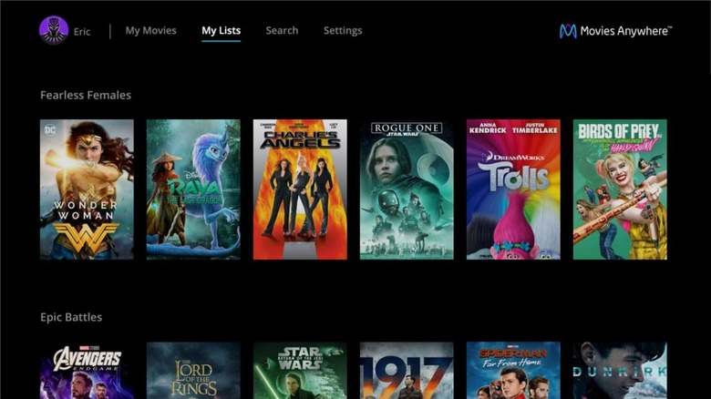Screen dimensions: 711x399
Task: Open Spider-Man Far From Home poster
Action: click(x=513, y=371)
